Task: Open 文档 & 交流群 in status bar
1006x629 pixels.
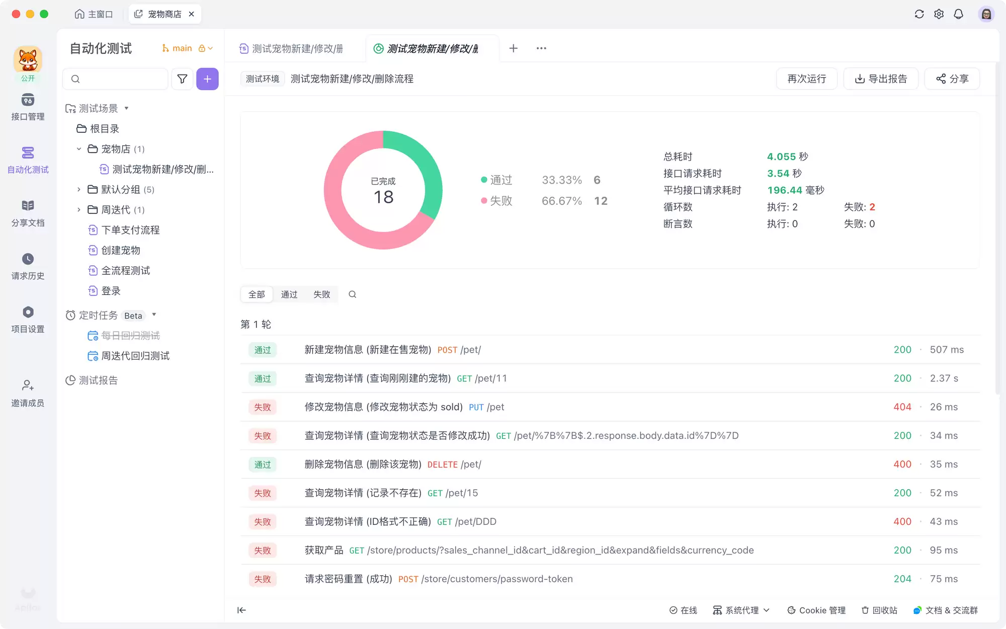Action: coord(946,610)
